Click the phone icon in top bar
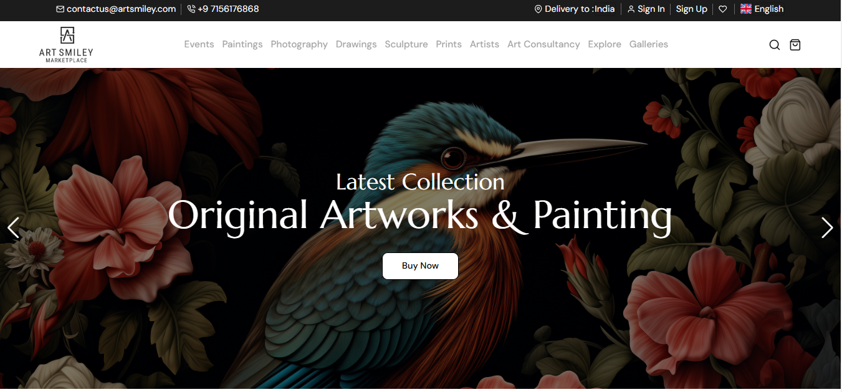 click(x=191, y=9)
